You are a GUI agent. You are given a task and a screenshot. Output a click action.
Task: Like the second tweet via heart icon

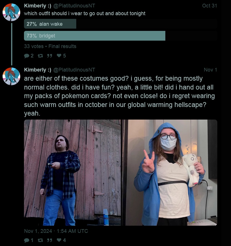pyautogui.click(x=59, y=240)
